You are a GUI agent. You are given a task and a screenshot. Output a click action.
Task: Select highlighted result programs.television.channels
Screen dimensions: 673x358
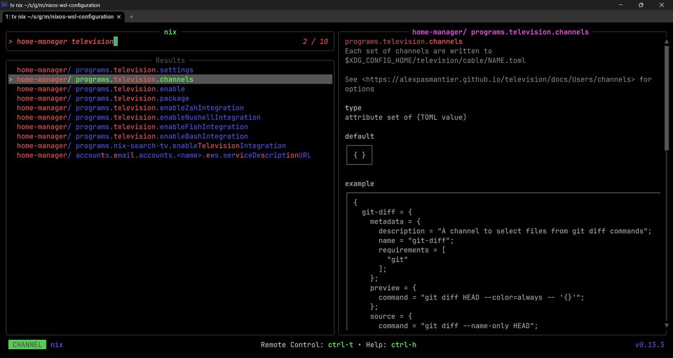click(171, 80)
